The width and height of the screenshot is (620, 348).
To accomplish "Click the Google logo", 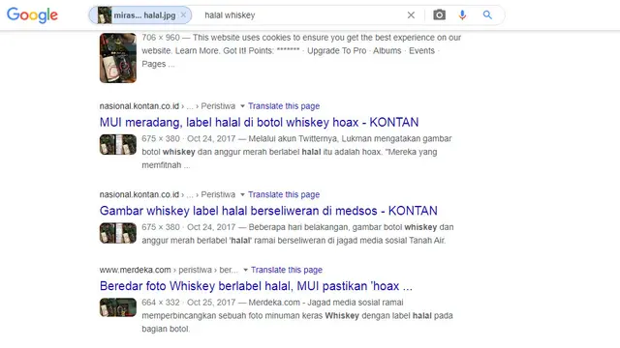I will pyautogui.click(x=32, y=15).
